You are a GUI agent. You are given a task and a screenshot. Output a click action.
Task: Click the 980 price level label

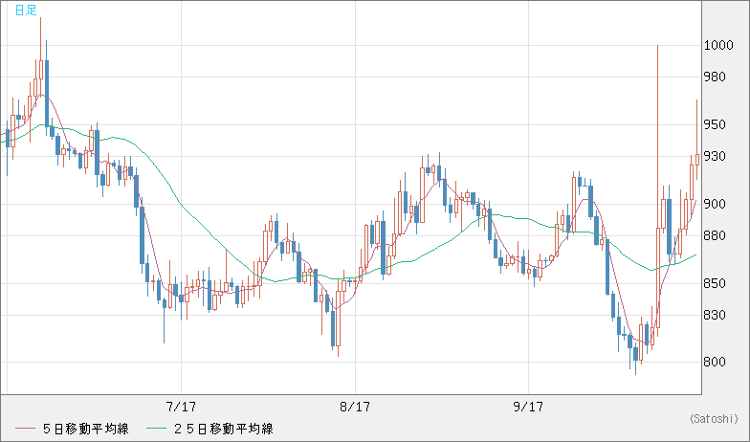(714, 77)
